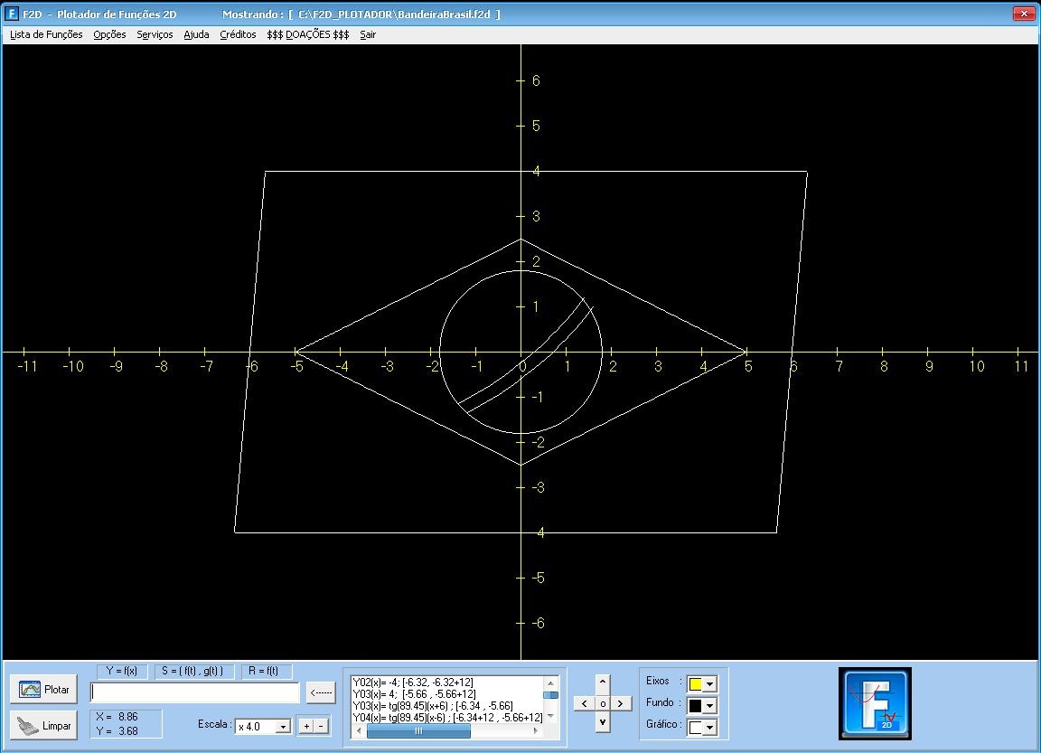Image resolution: width=1041 pixels, height=753 pixels.
Task: Click the F2D icon in the title bar
Action: pyautogui.click(x=12, y=14)
